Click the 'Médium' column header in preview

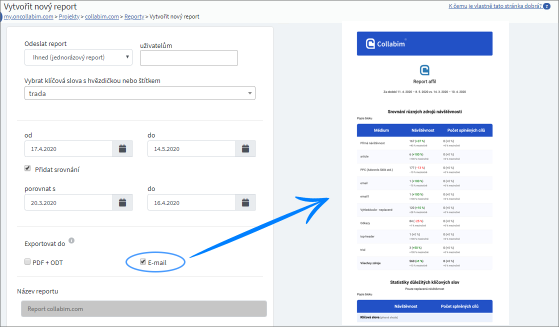[381, 130]
